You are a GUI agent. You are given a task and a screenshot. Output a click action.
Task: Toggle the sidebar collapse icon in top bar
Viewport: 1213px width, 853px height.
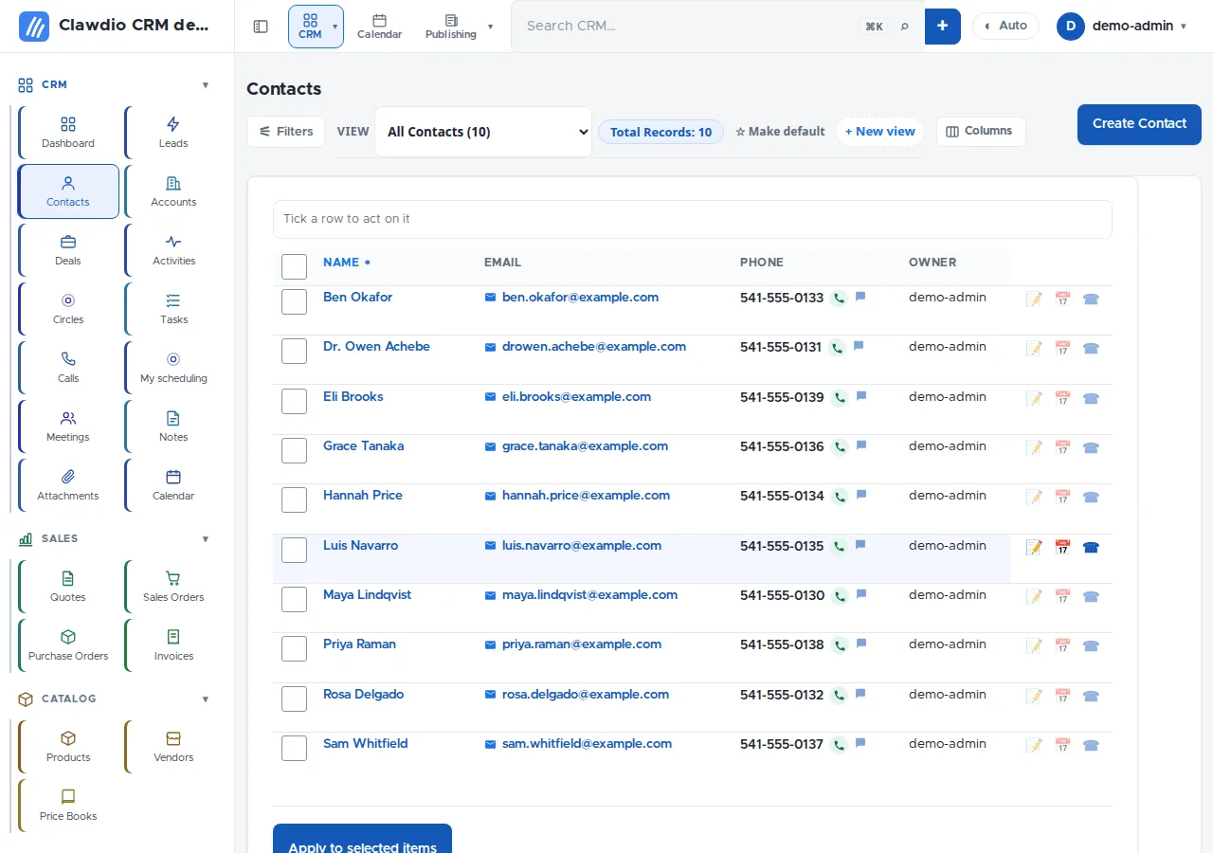261,27
